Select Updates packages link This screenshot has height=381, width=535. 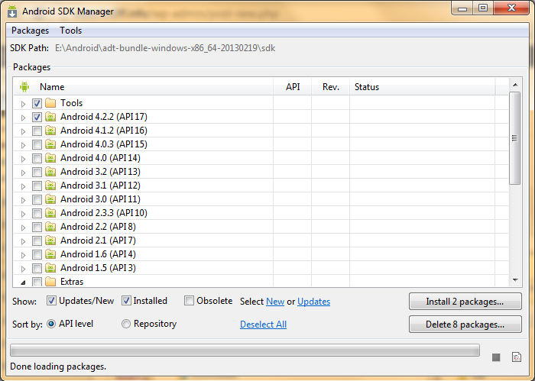tap(313, 302)
